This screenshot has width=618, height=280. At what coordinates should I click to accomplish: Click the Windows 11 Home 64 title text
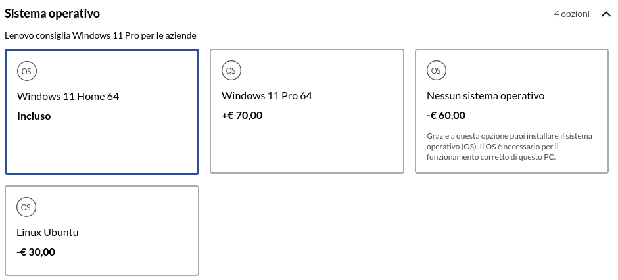pos(68,97)
